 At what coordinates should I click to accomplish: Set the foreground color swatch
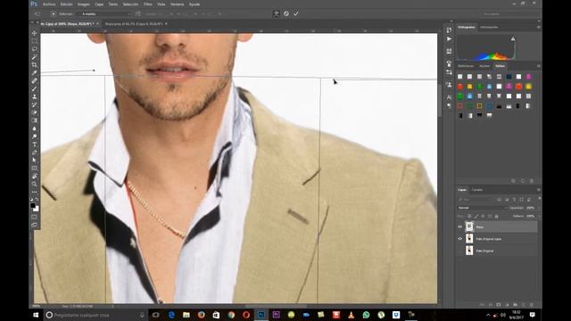[x=33, y=206]
